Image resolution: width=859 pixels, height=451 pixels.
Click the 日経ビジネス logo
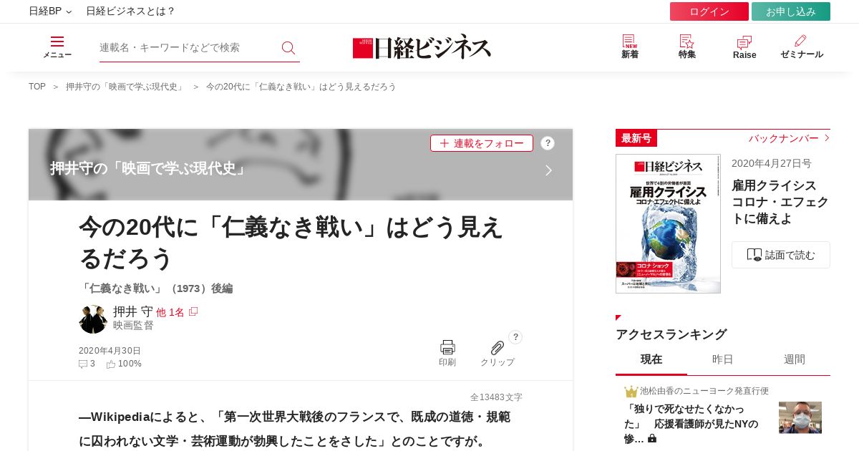[x=422, y=47]
